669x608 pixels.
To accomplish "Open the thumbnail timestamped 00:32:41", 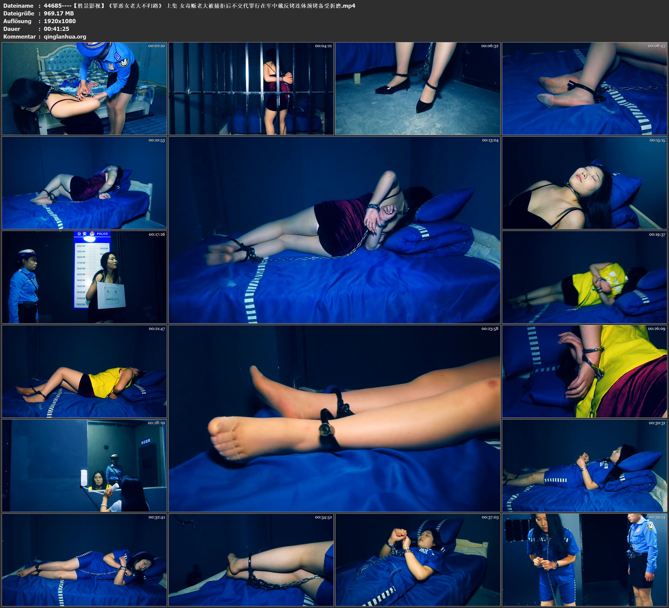I will [x=84, y=560].
